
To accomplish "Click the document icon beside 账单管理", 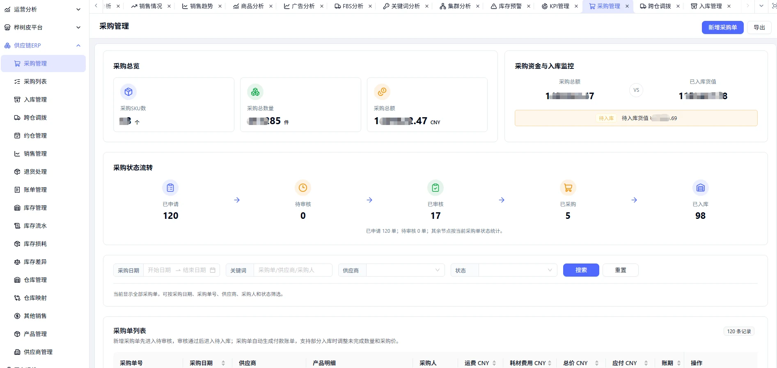I will pos(17,190).
